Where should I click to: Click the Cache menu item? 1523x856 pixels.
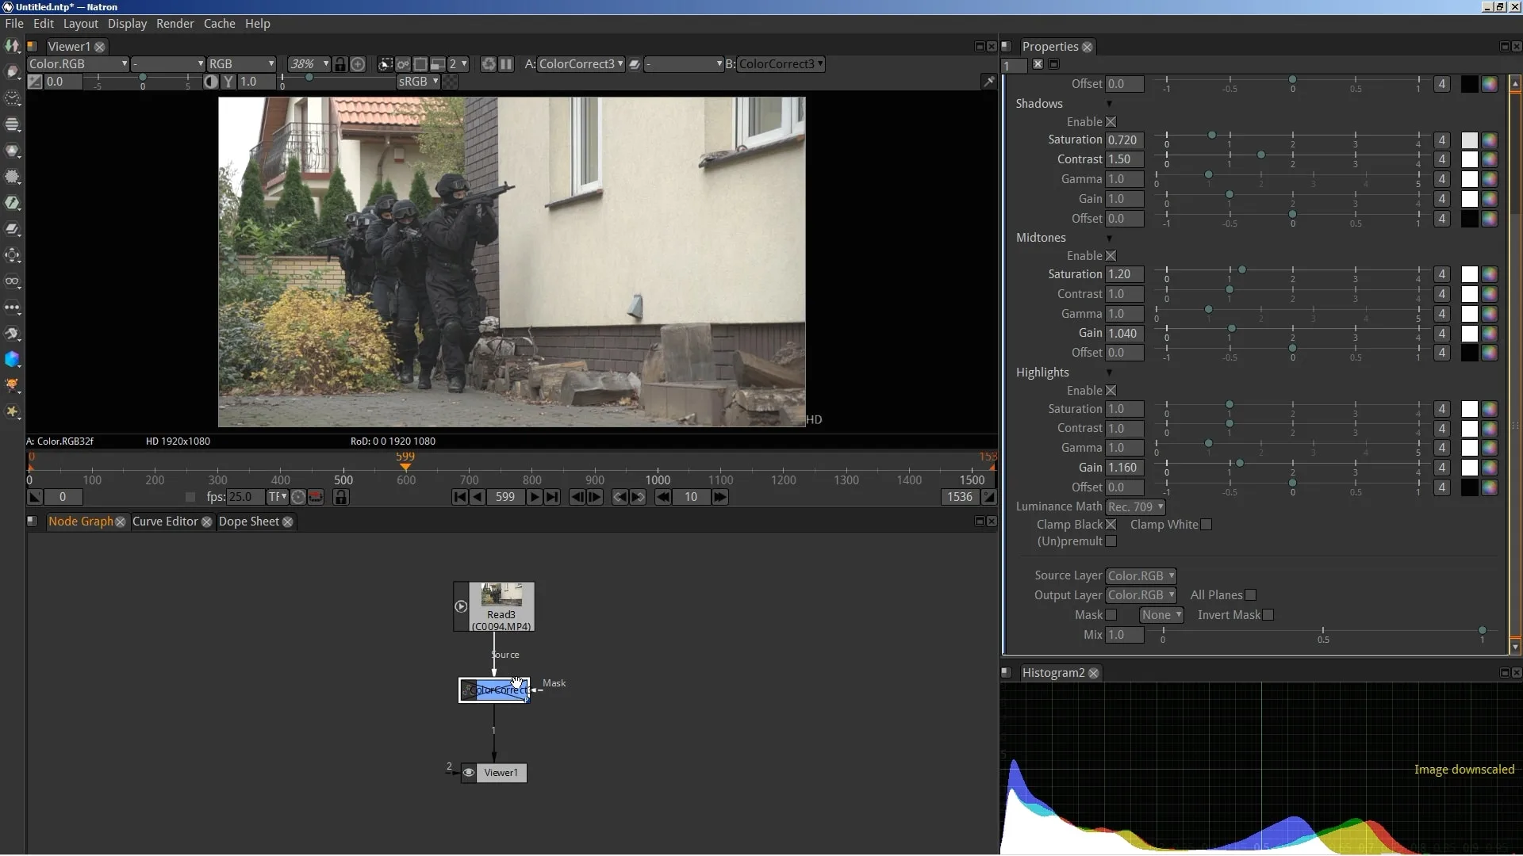[219, 23]
